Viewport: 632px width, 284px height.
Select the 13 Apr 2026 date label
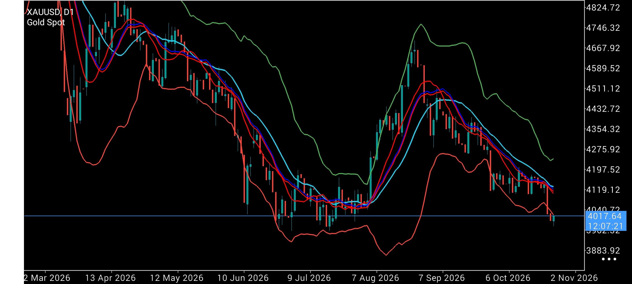(x=111, y=278)
